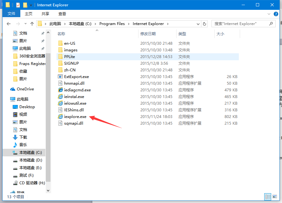Switch to the 主页 ribbon tab

coord(29,14)
